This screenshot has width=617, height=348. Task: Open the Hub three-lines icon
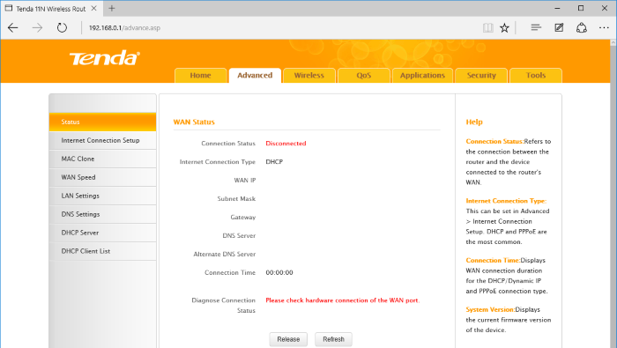[x=536, y=27]
